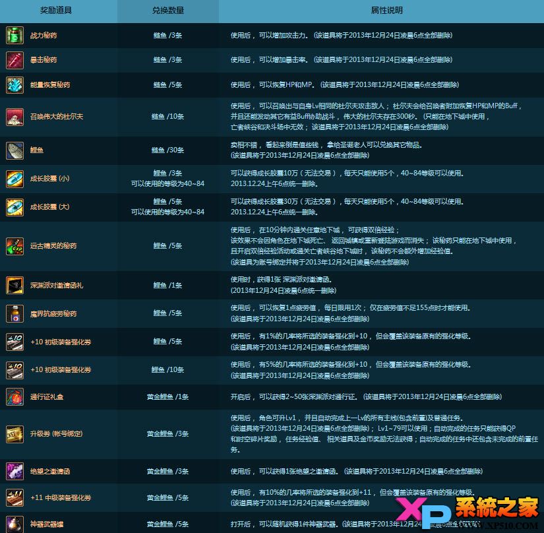
Task: Open the 鲤鱼 item link
Action: click(38, 151)
